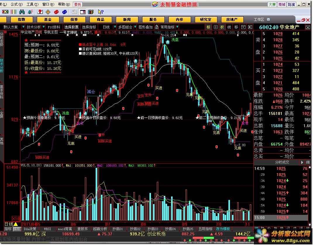Click the 图形叠加 button
Image resolution: width=313 pixels, height=245 pixels.
(145, 27)
